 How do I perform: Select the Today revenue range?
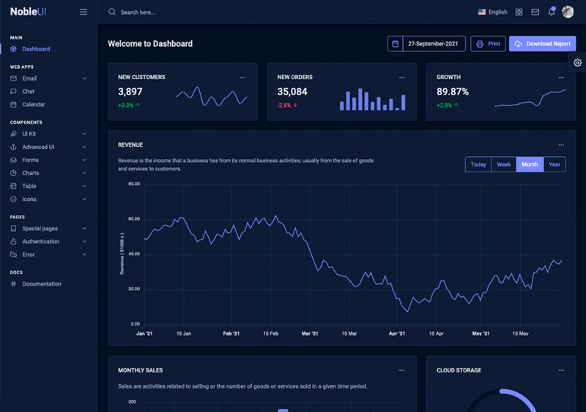(x=478, y=164)
